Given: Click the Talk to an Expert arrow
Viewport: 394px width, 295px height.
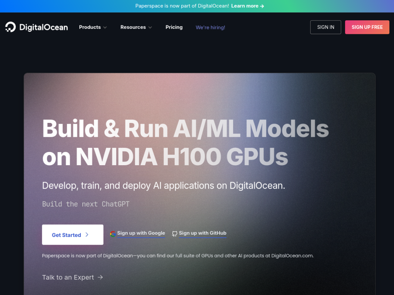Looking at the screenshot, I should click(100, 277).
